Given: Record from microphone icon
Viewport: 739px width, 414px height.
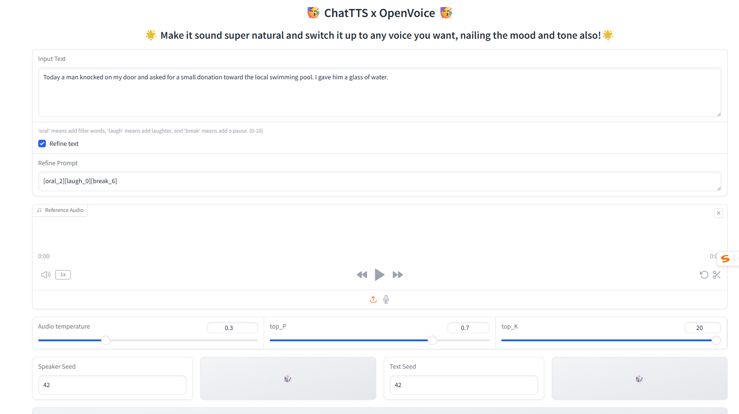Looking at the screenshot, I should (386, 299).
